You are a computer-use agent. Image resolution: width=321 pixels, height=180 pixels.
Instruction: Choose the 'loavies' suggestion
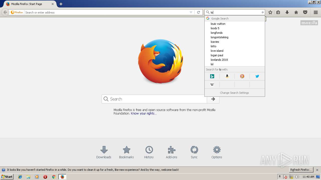tap(235, 42)
